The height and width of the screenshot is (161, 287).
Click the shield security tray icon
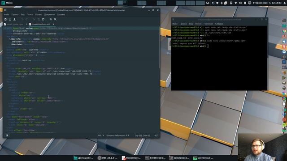217,3
